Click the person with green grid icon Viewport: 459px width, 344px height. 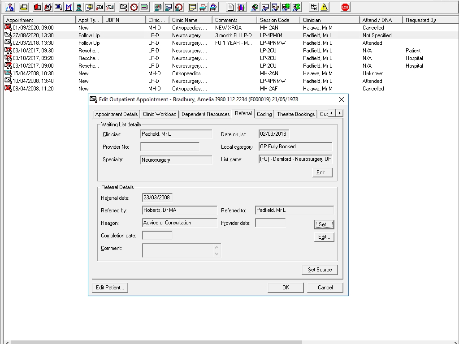286,7
